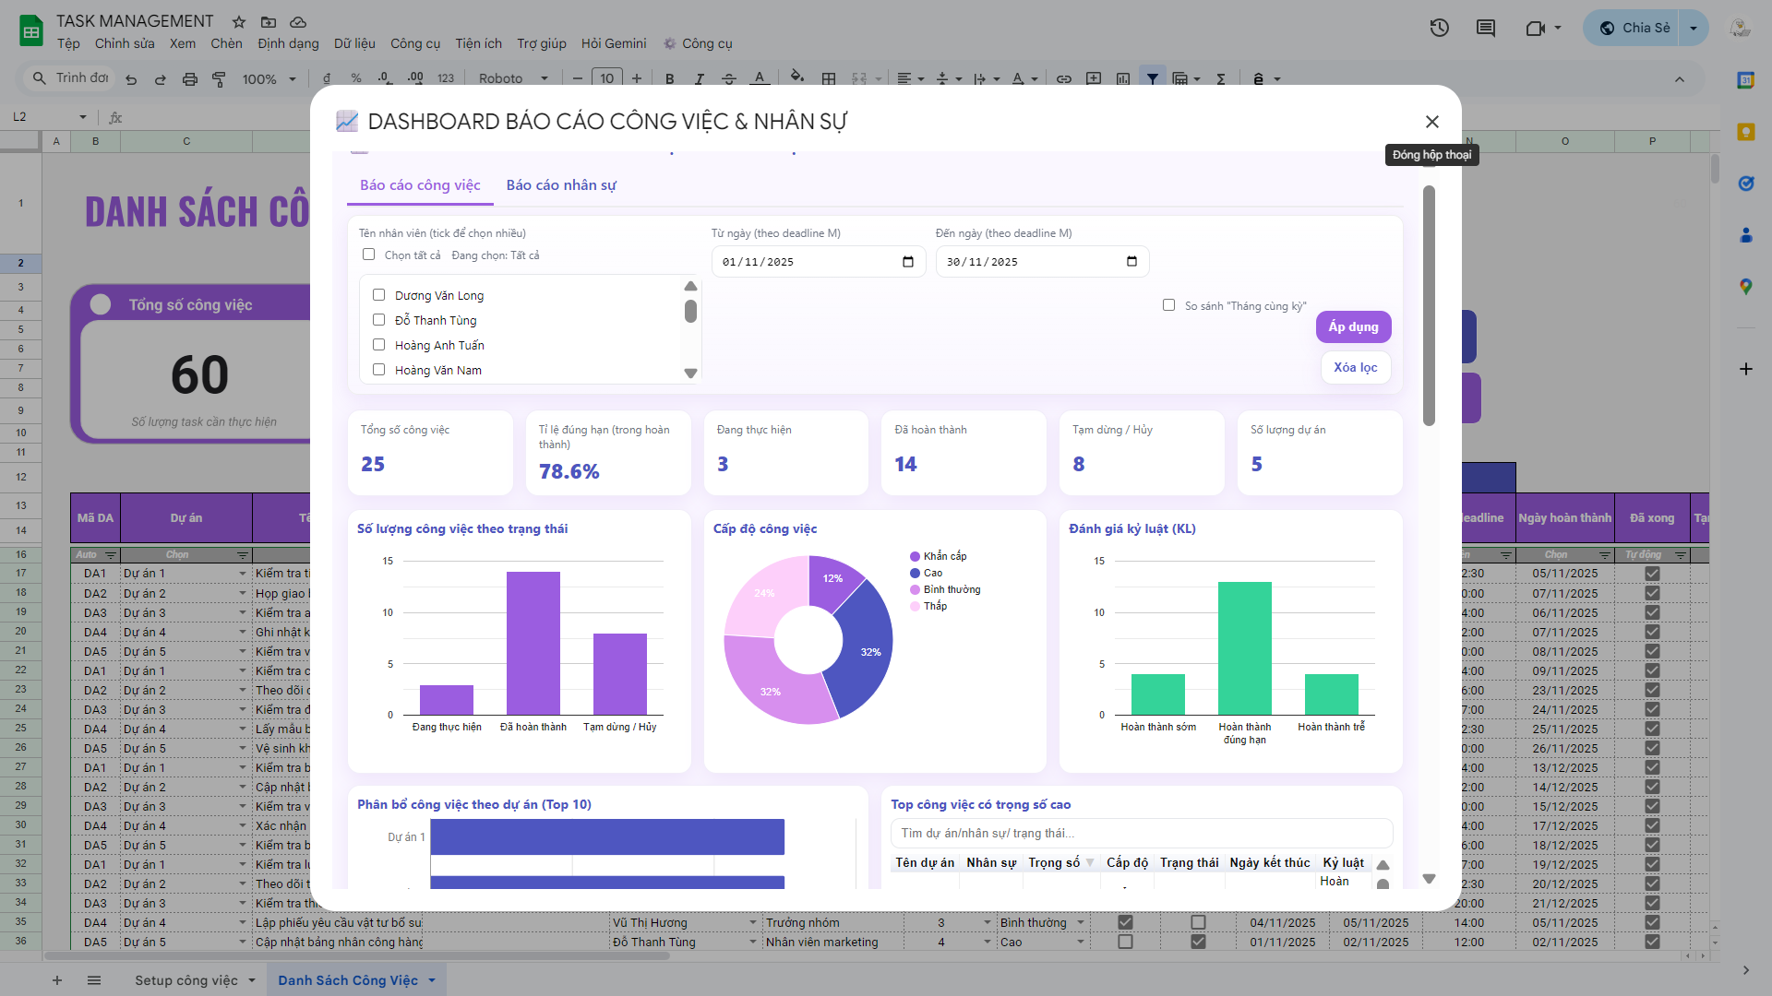The width and height of the screenshot is (1772, 996).
Task: Click the paint format roller icon
Action: pyautogui.click(x=219, y=79)
